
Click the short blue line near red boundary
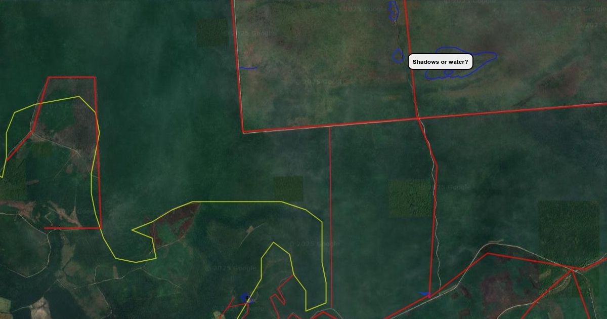click(248, 68)
